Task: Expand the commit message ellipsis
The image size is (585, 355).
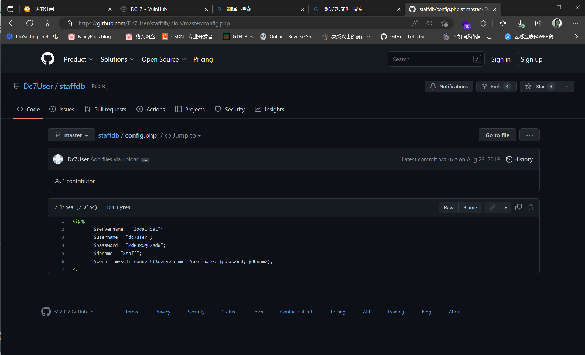Action: 145,160
